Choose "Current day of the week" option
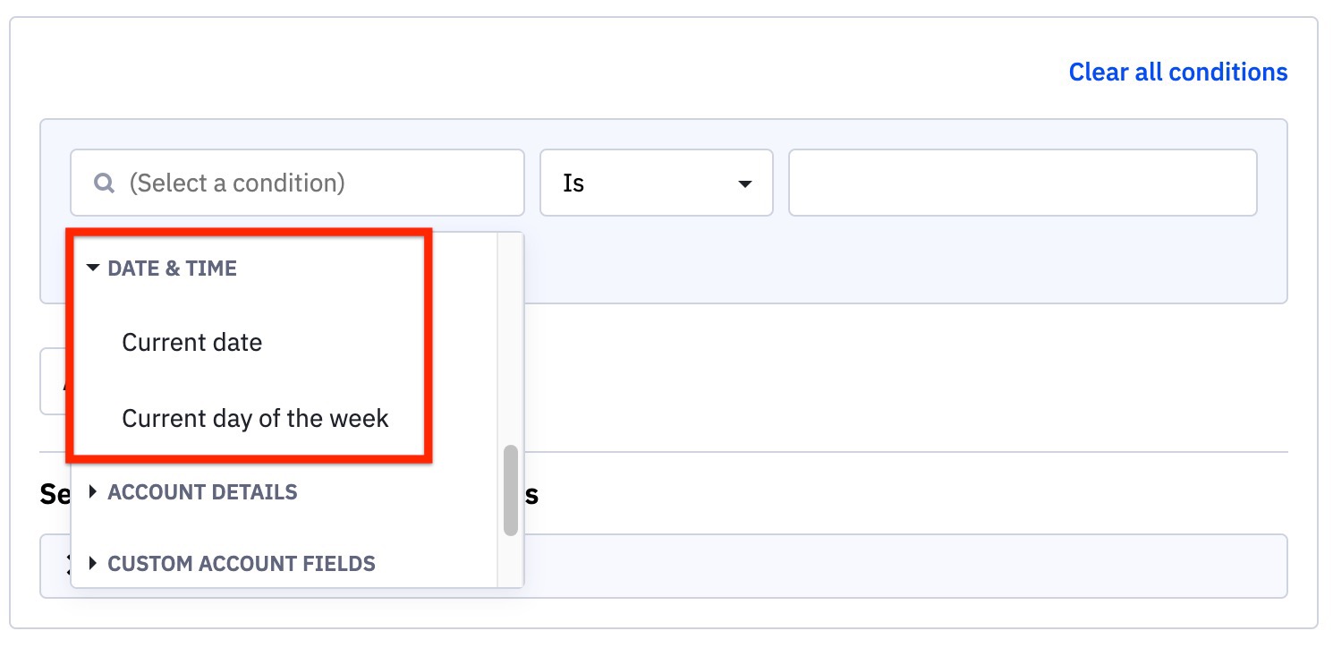1333x648 pixels. [x=255, y=419]
